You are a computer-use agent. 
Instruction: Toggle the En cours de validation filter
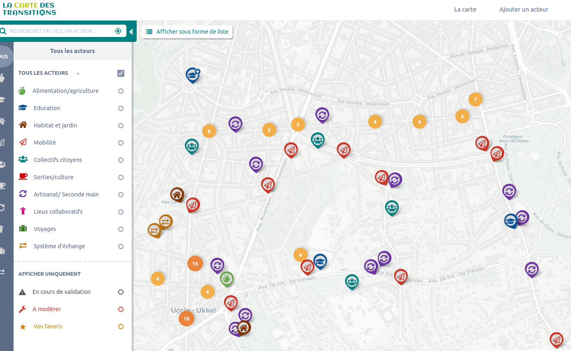pos(121,292)
